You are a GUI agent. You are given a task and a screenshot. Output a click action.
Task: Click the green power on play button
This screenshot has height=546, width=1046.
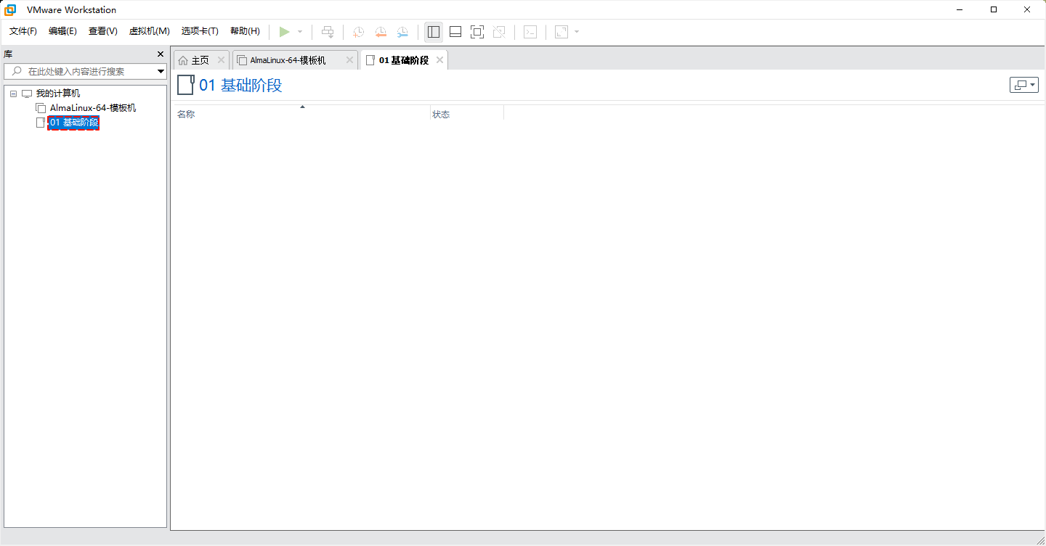tap(285, 32)
